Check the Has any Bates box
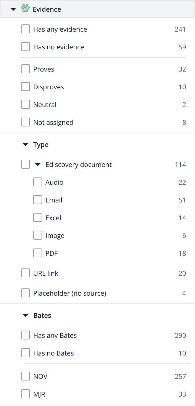 (x=25, y=335)
